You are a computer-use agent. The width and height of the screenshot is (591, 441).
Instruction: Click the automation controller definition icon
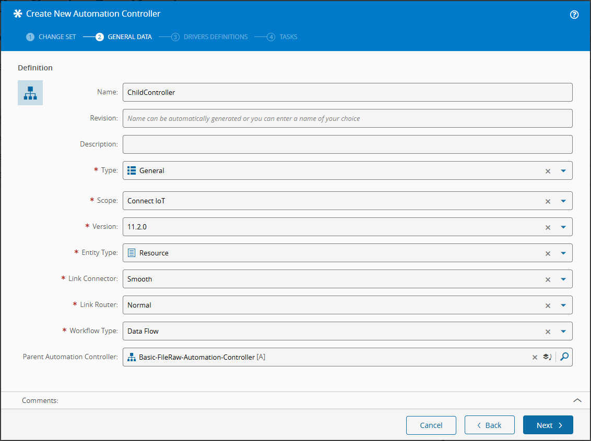30,93
